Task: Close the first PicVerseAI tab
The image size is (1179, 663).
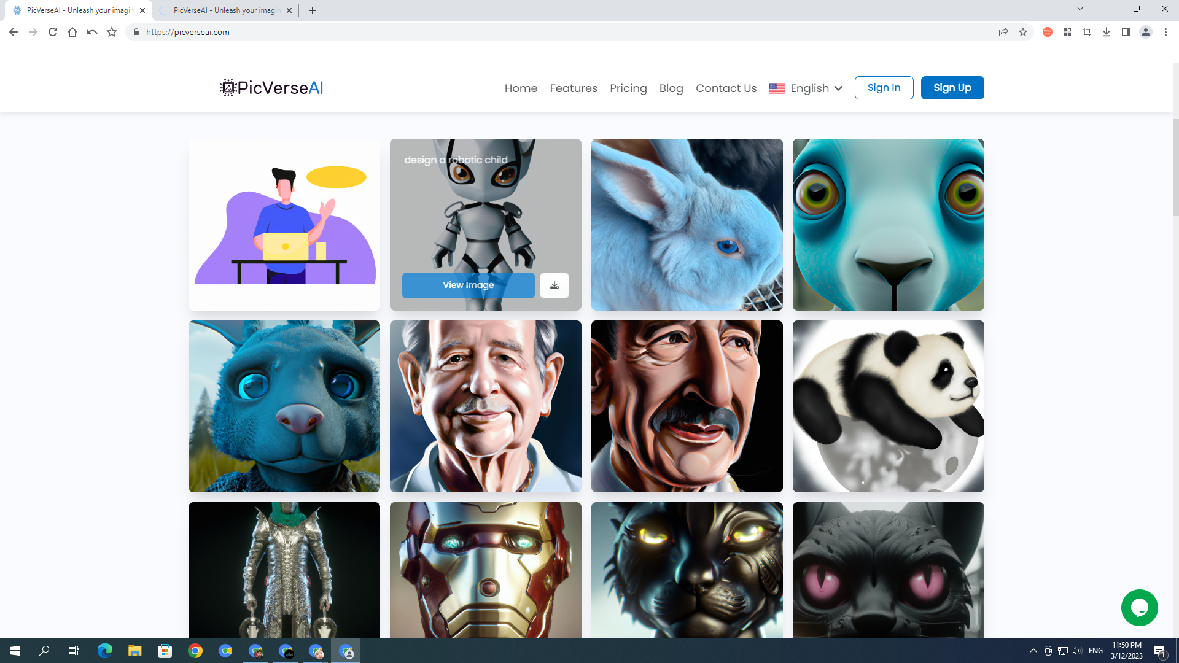Action: (142, 10)
